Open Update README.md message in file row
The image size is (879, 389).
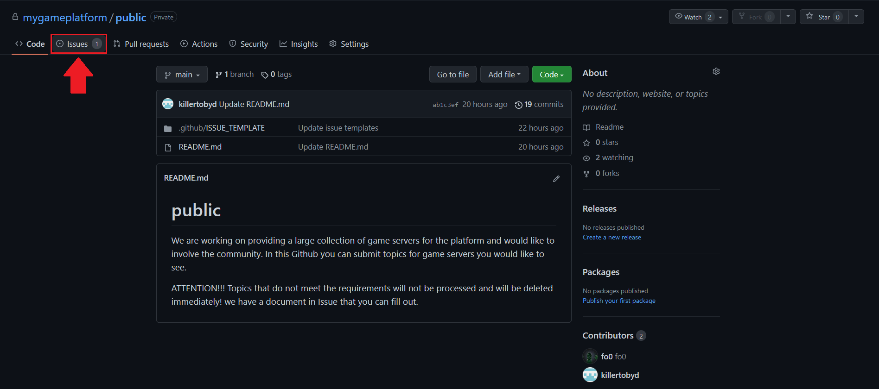(333, 147)
